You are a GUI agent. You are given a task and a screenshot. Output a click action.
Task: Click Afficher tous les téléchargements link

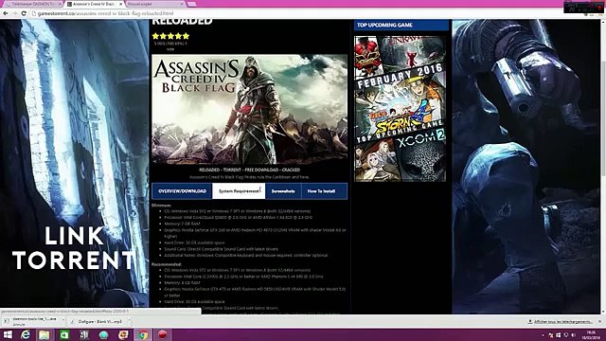pos(562,321)
